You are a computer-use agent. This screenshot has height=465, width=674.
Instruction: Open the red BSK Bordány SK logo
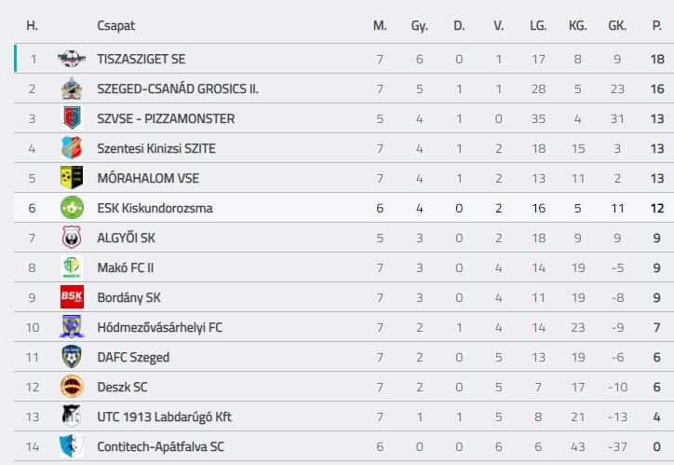[x=72, y=297]
